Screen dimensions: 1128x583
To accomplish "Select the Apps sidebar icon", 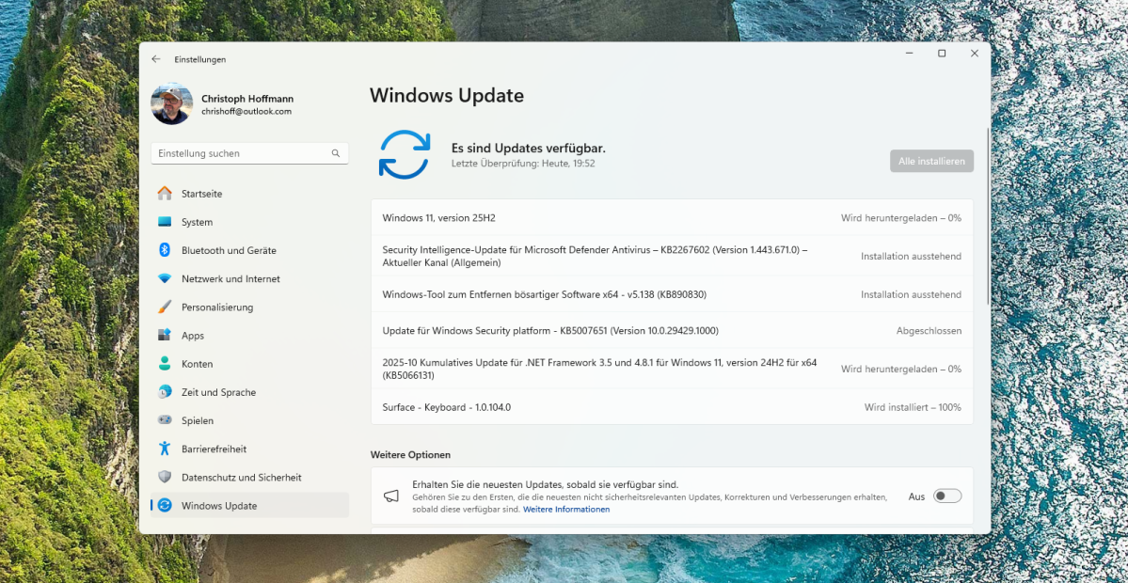I will (x=166, y=335).
